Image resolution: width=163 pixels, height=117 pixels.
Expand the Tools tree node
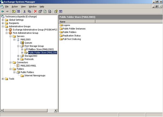pos(3,79)
